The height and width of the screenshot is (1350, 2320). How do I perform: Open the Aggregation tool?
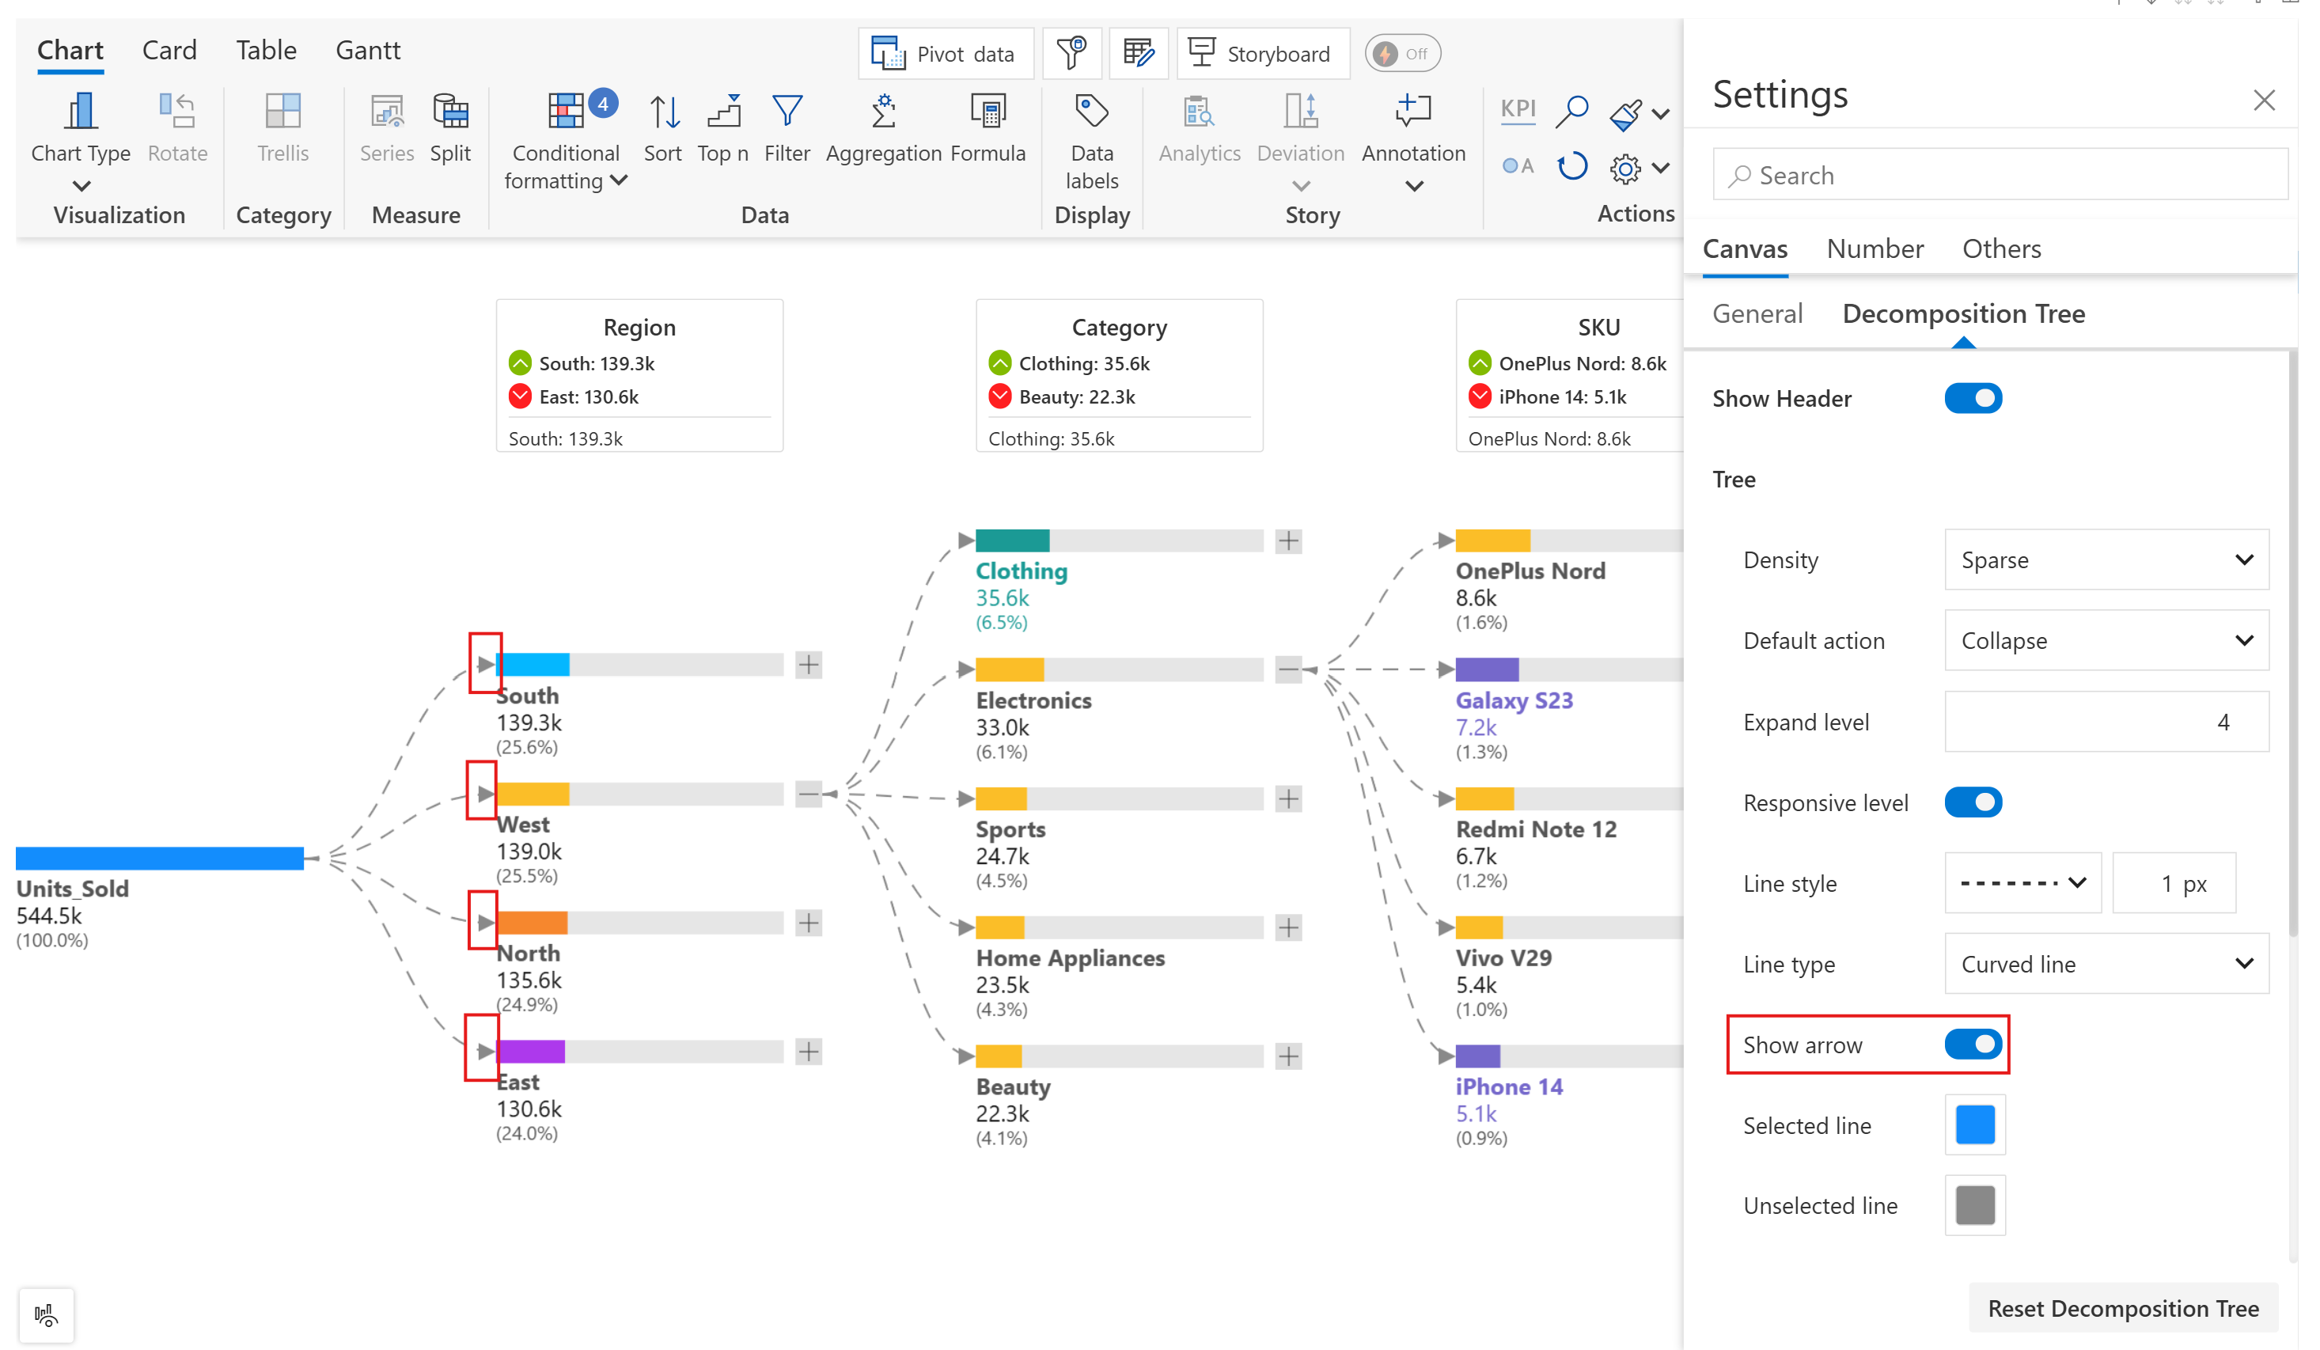click(x=883, y=113)
